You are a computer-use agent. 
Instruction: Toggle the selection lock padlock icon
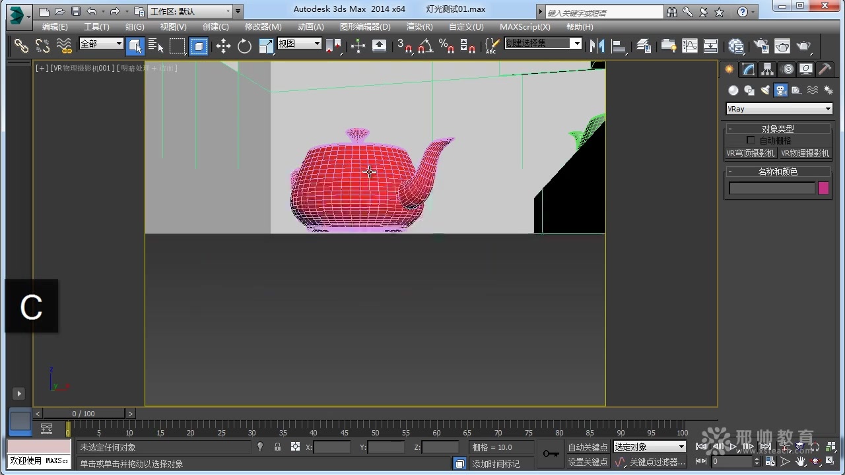click(277, 447)
